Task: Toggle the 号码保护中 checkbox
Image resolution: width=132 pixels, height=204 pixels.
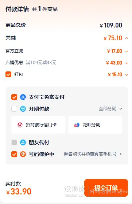Action: pos(14,154)
